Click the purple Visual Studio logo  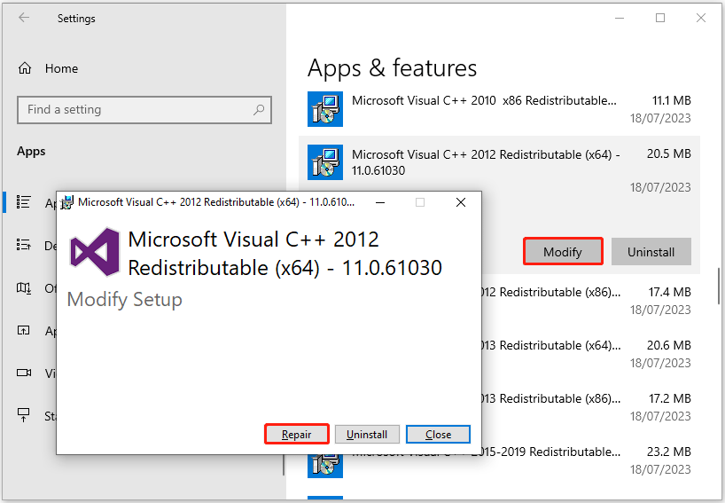[x=95, y=252]
